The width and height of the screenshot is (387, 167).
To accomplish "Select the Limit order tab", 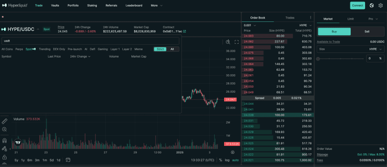I will click(351, 19).
